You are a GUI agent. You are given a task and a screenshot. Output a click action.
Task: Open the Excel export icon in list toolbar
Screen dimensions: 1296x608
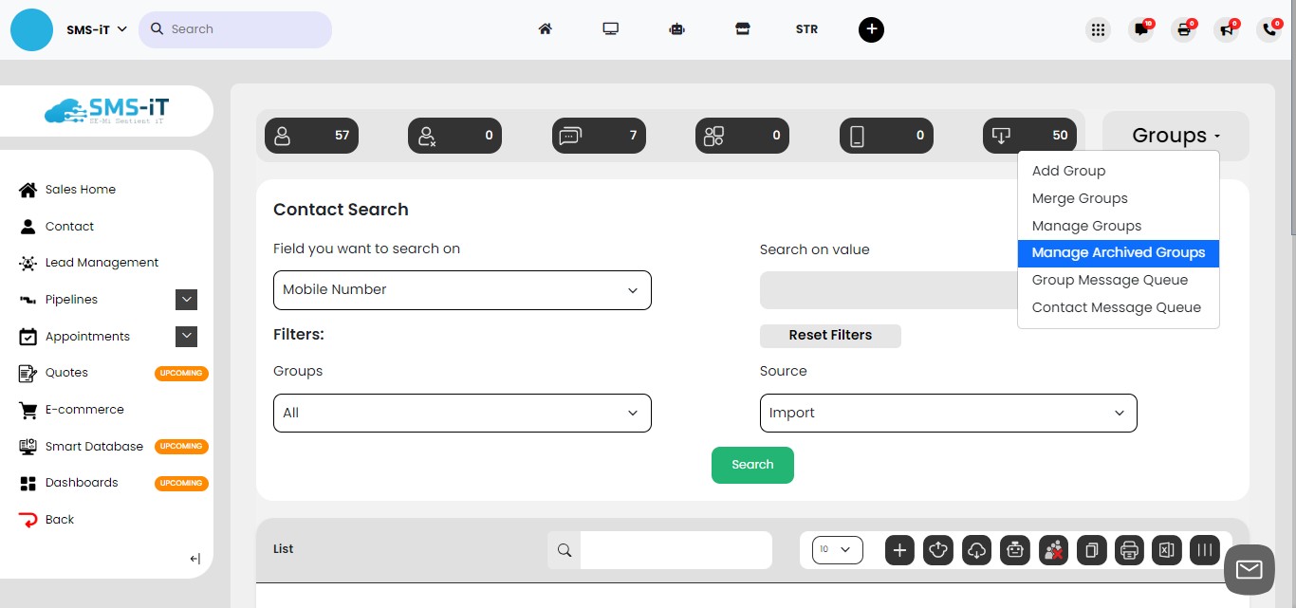pyautogui.click(x=1166, y=550)
